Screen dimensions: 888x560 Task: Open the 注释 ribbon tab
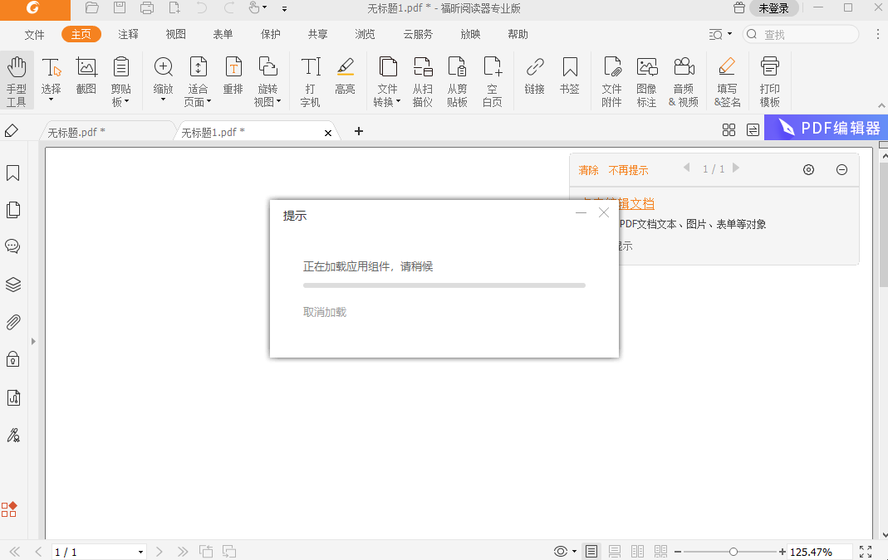point(128,34)
